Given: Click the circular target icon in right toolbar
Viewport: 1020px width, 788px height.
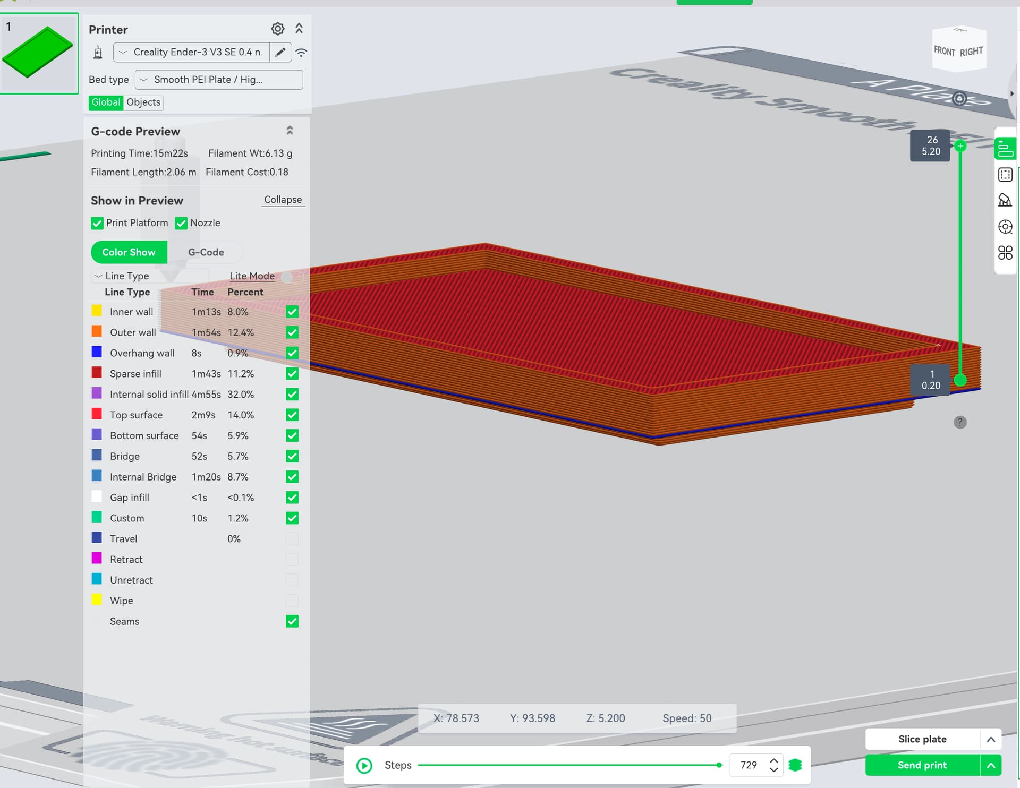Looking at the screenshot, I should click(x=1005, y=227).
